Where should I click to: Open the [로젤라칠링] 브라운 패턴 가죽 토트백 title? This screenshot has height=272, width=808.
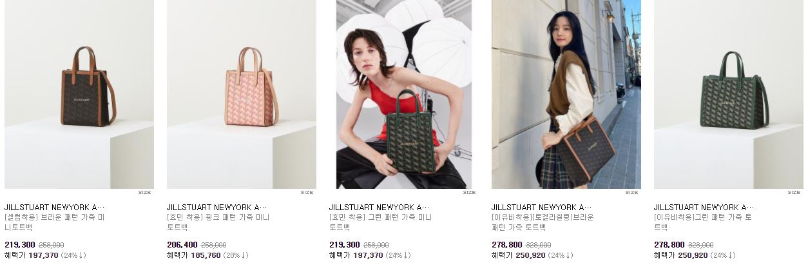point(543,222)
